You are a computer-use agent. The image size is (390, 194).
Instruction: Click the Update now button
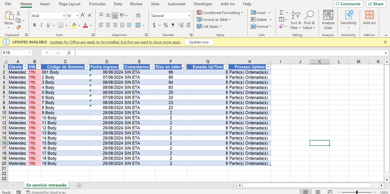tap(199, 42)
